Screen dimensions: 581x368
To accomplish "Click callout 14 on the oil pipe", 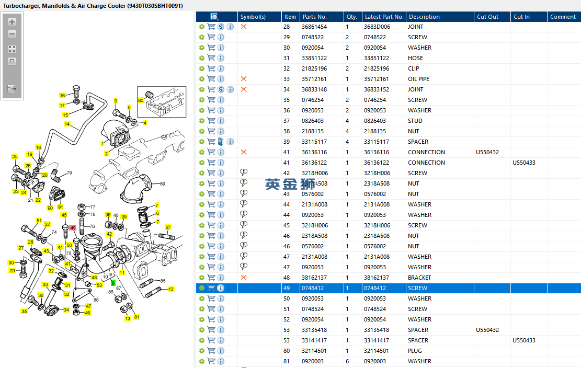I will click(x=67, y=124).
